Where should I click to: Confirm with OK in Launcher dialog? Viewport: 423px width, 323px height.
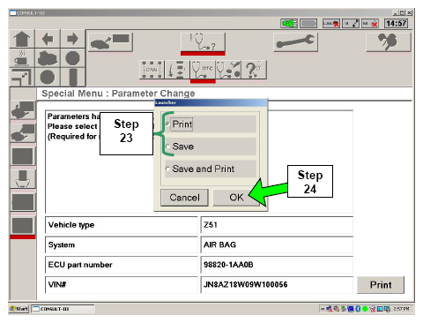[x=236, y=198]
